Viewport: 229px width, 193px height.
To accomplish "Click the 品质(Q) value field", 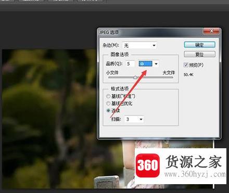I will click(130, 63).
